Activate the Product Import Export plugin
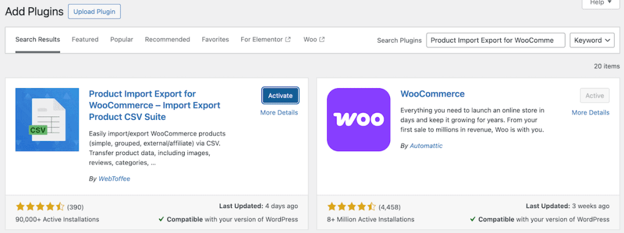 280,96
